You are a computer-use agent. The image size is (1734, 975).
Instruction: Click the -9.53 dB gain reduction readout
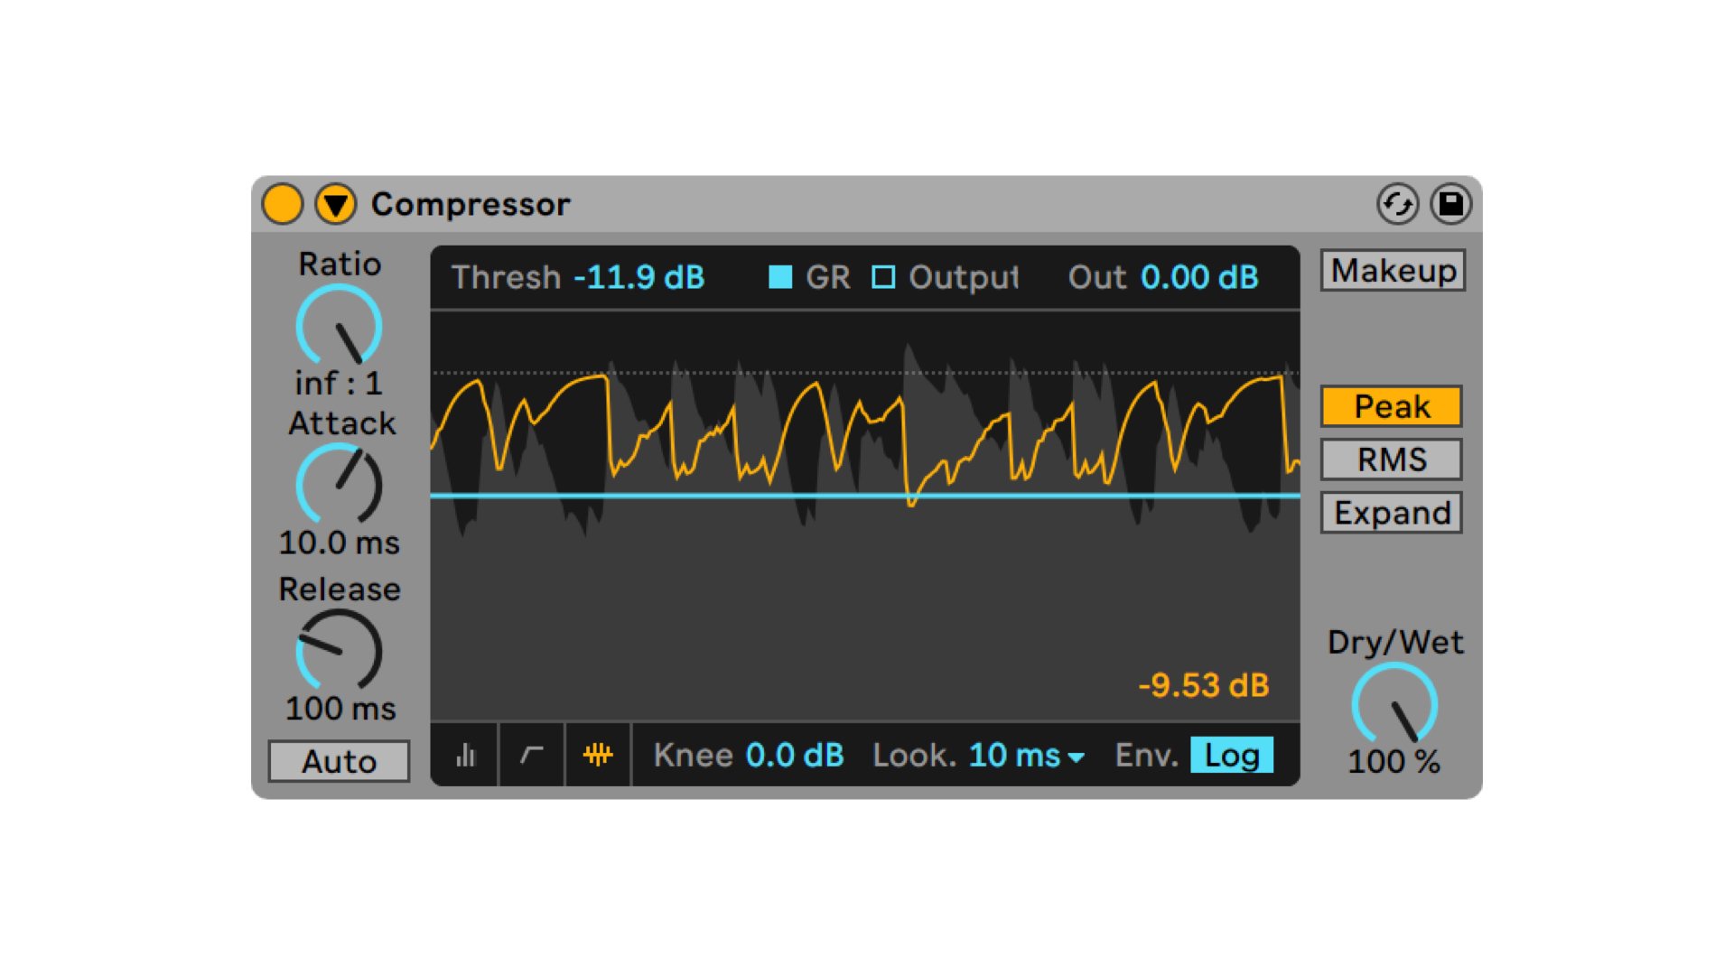point(1204,685)
